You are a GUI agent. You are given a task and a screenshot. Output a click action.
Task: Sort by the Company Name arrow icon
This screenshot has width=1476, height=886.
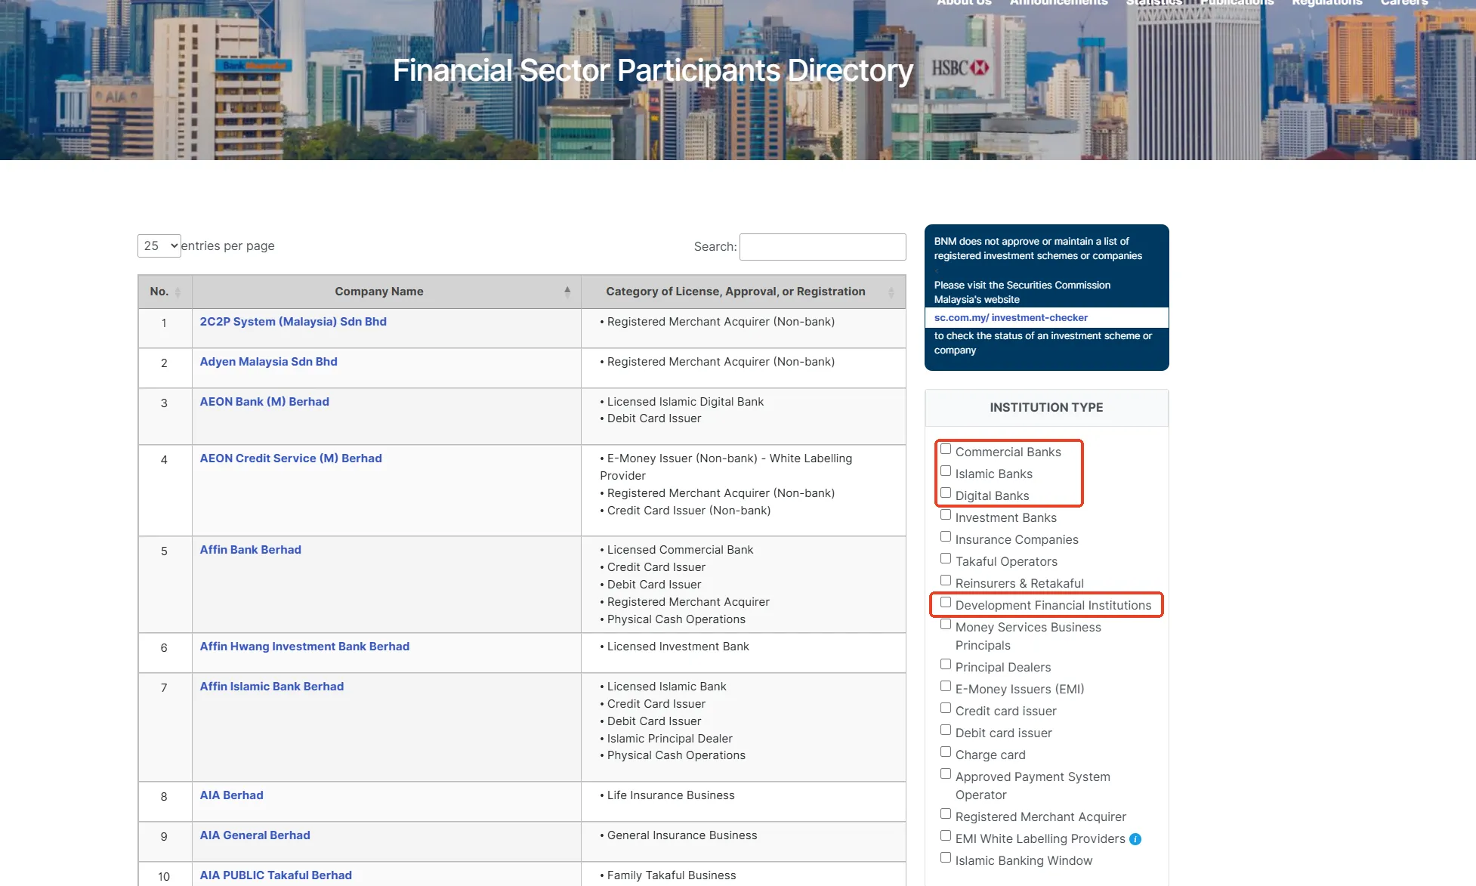click(567, 292)
